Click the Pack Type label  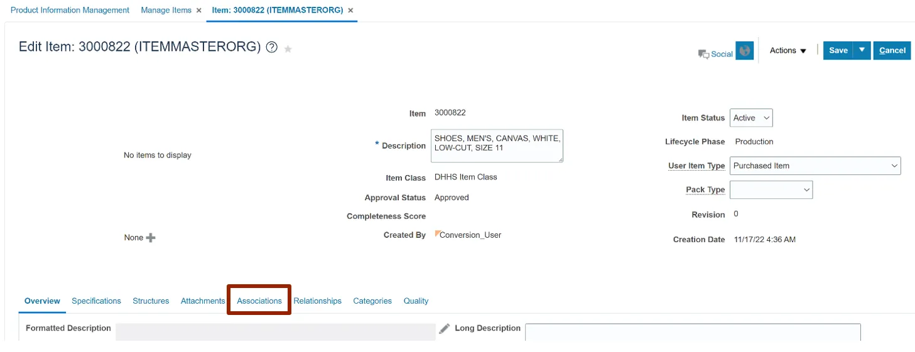click(705, 190)
